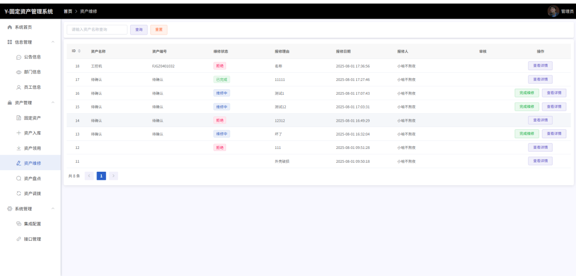Click the eye icon beside 部门信息
Viewport: 576px width, 276px height.
pos(19,72)
